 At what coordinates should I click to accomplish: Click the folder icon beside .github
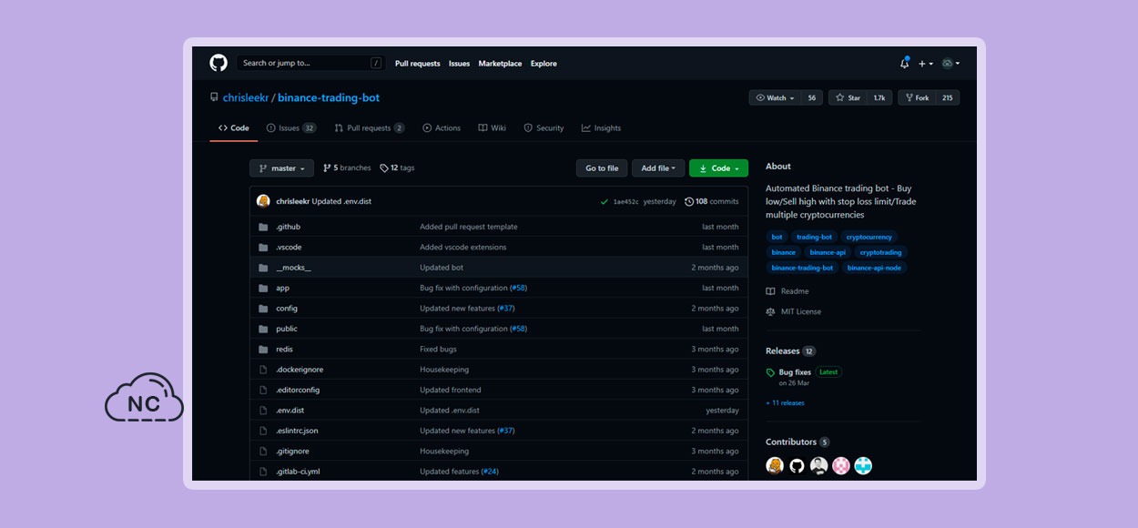click(x=263, y=227)
